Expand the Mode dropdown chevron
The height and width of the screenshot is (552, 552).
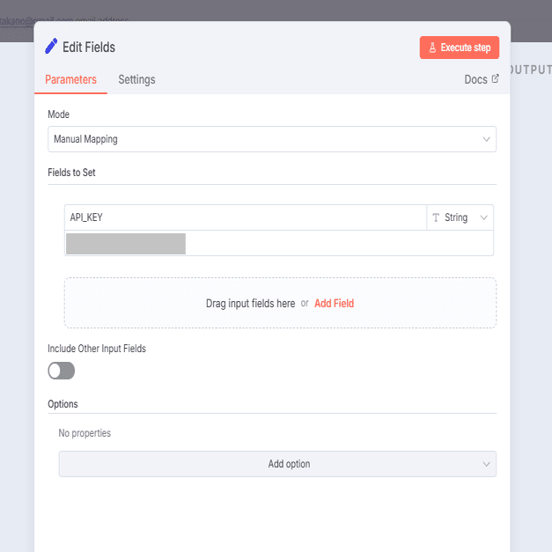[486, 139]
